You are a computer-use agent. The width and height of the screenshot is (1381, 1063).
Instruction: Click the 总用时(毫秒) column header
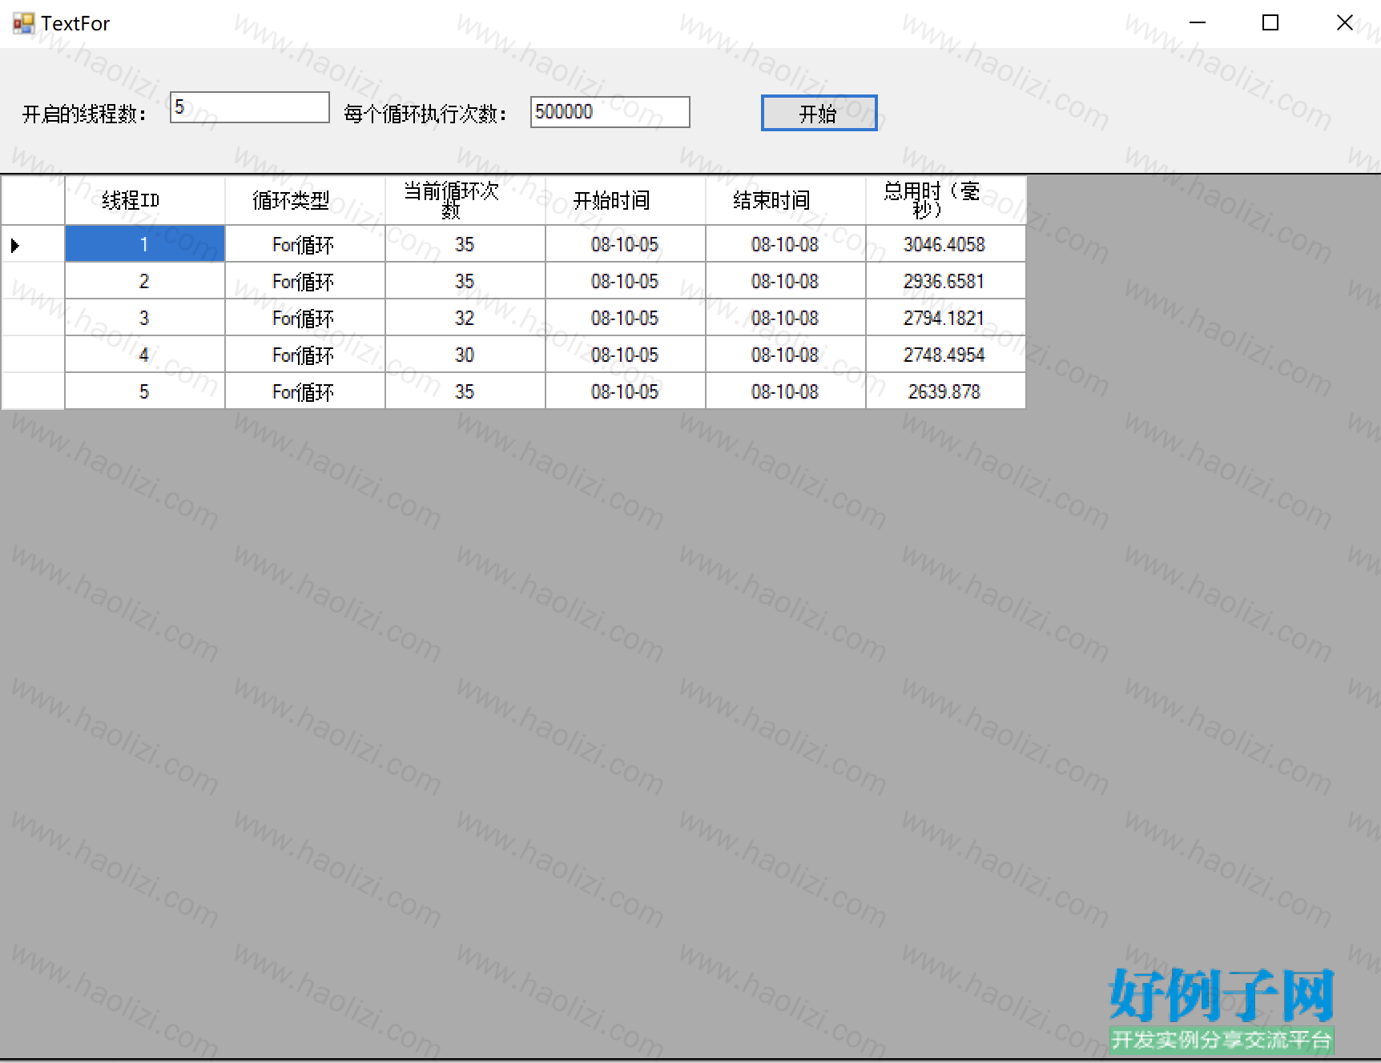point(946,200)
